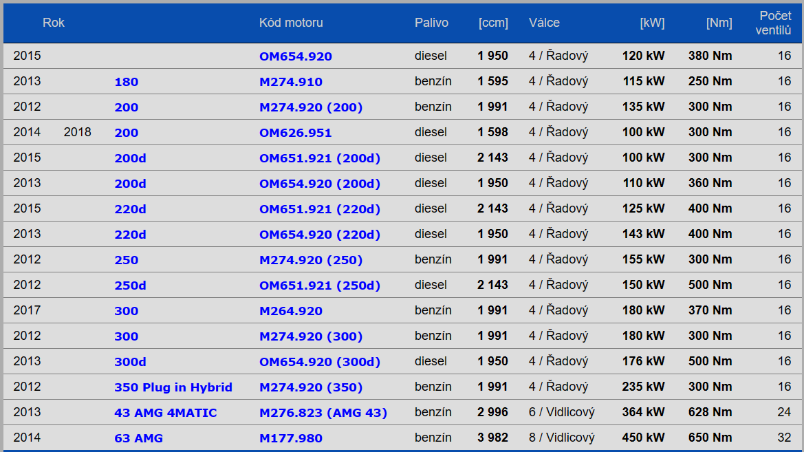Click the Rok column header

click(x=54, y=23)
